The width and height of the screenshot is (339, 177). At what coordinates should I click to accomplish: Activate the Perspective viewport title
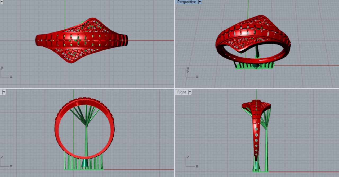pos(186,2)
